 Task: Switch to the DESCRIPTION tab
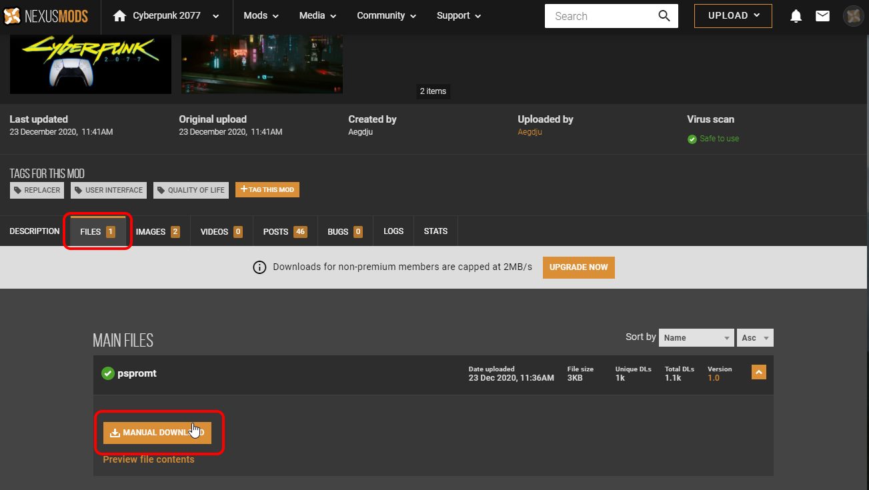35,231
